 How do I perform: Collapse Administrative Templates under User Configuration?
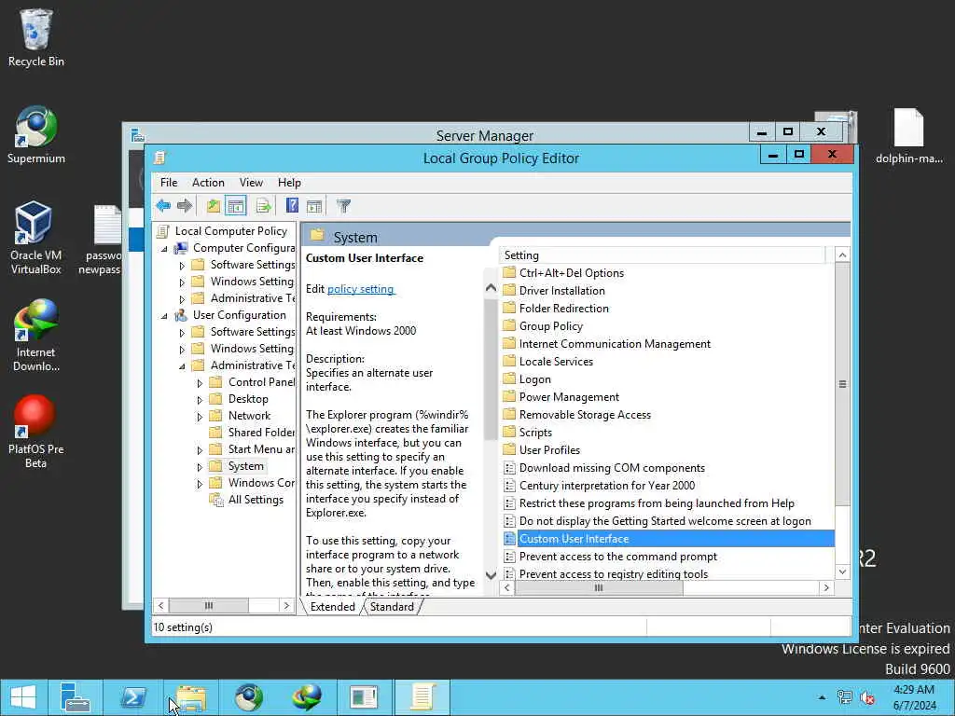point(182,366)
